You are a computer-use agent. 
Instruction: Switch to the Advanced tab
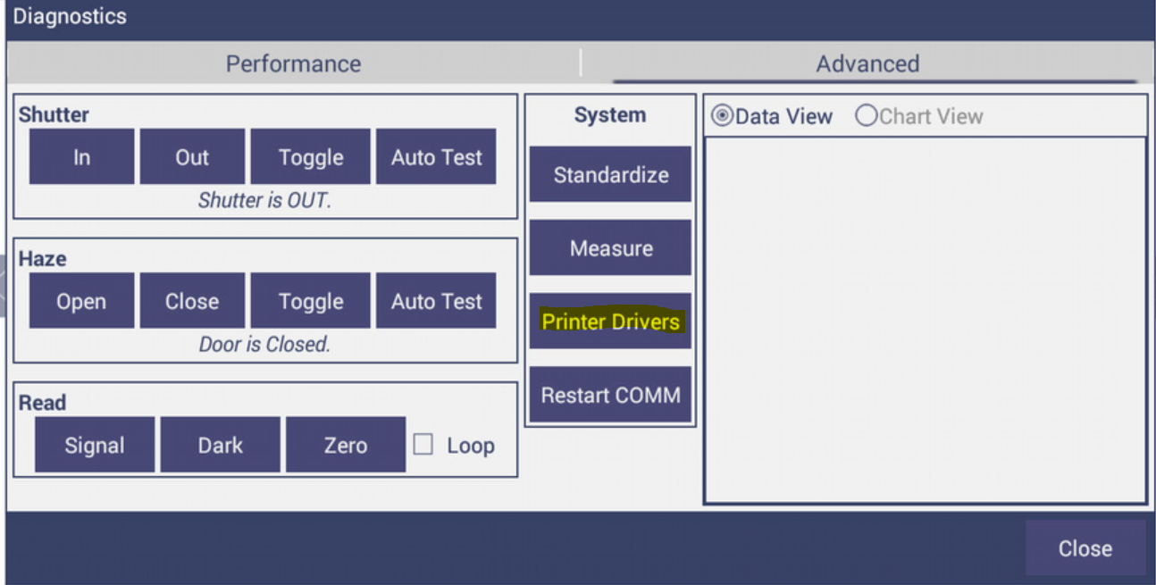867,63
